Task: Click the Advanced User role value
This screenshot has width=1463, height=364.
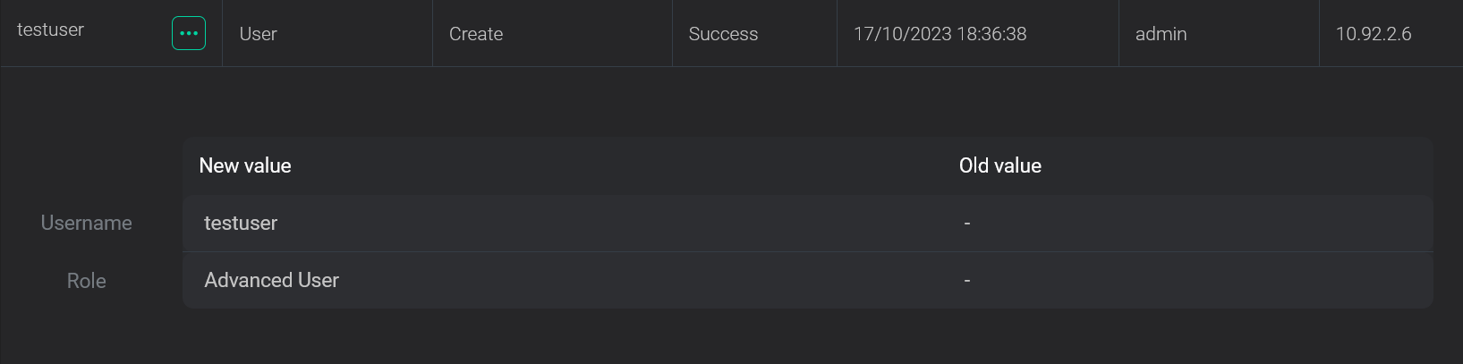Action: [x=271, y=280]
